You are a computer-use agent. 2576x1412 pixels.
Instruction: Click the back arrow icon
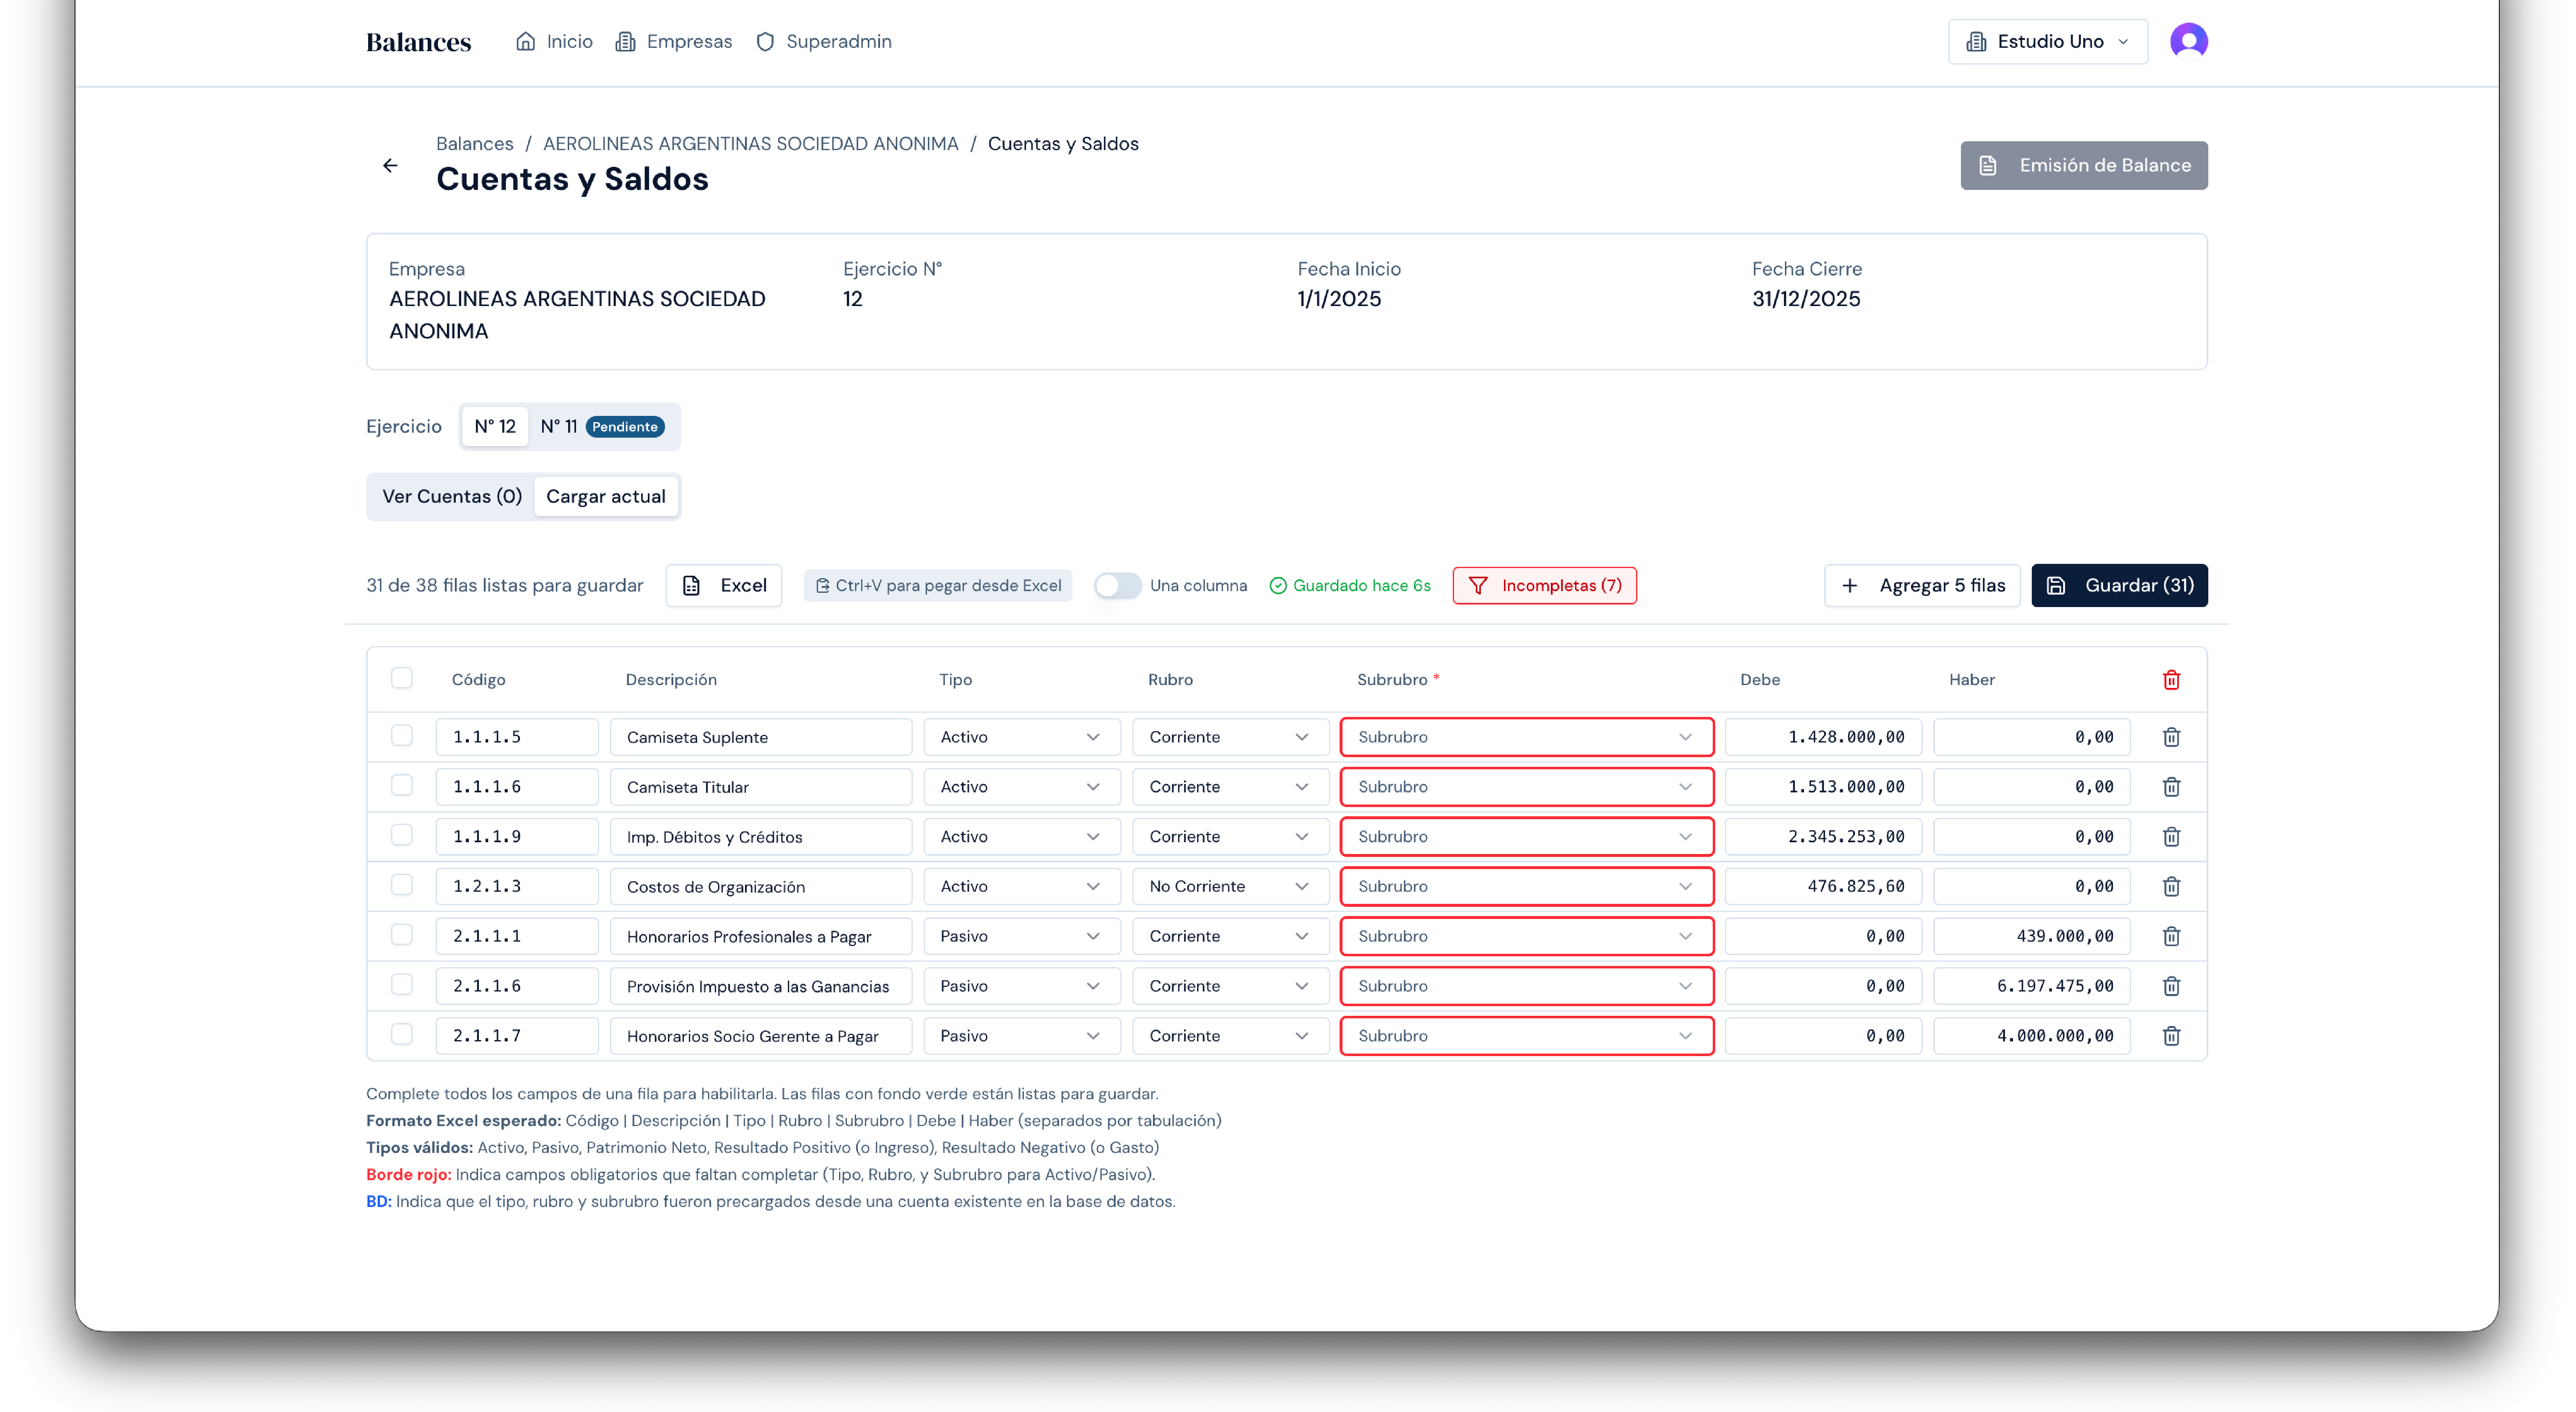tap(390, 166)
